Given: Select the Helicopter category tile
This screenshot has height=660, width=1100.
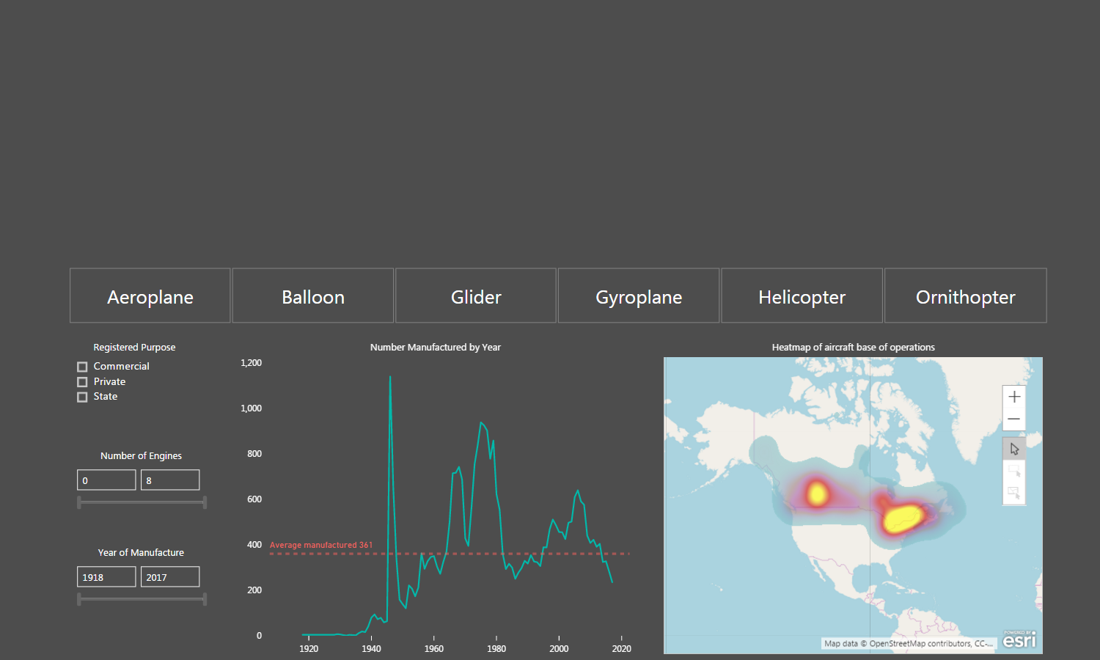Looking at the screenshot, I should tap(802, 296).
